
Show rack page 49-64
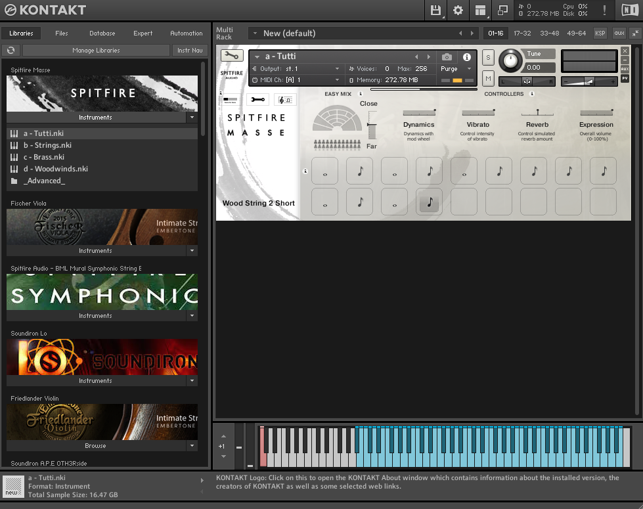click(576, 33)
